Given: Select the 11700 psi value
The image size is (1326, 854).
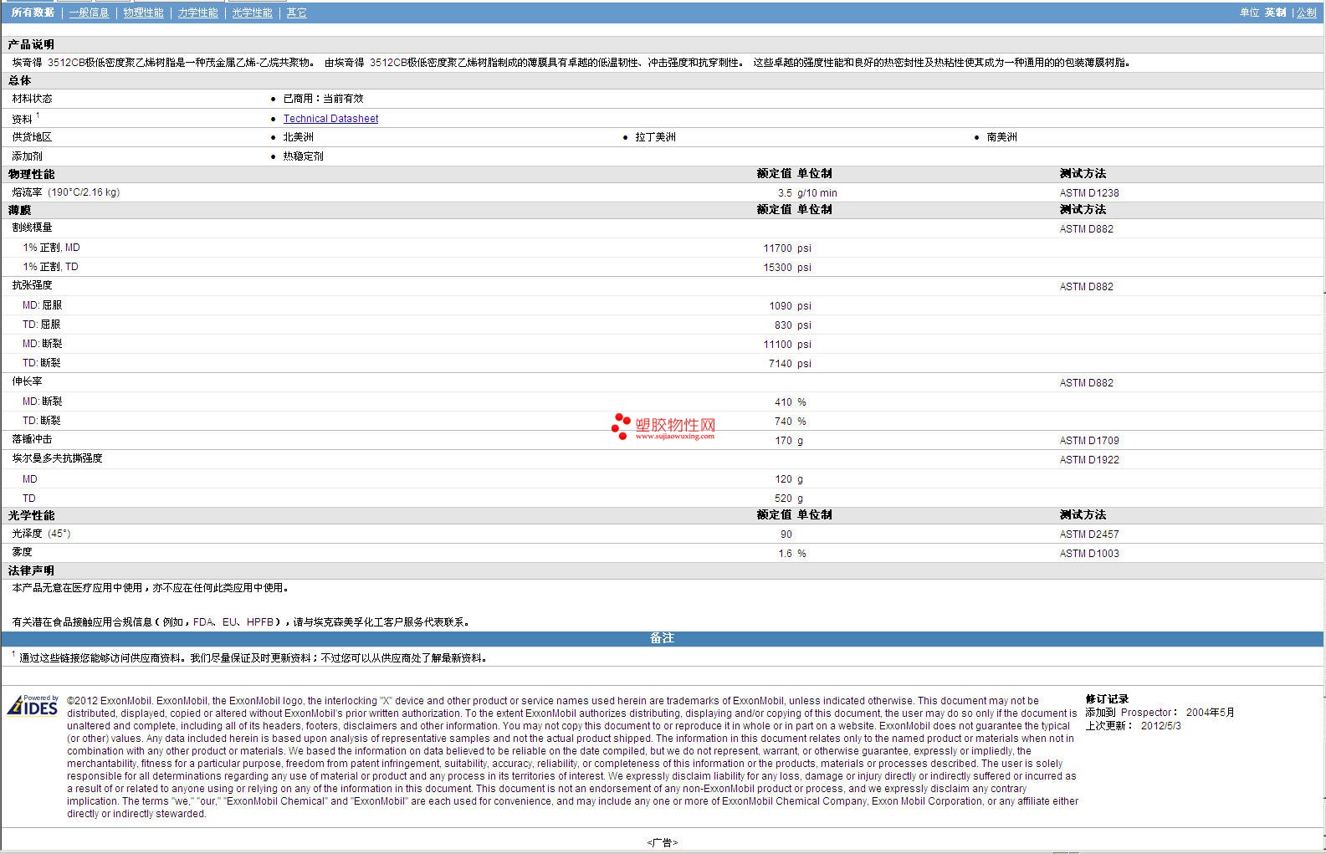Looking at the screenshot, I should coord(787,248).
